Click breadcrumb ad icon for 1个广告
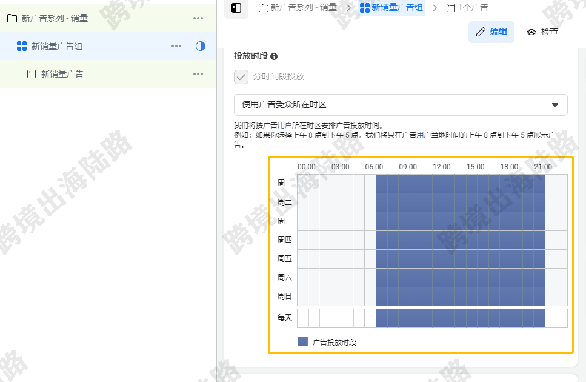The height and width of the screenshot is (382, 586). coord(451,7)
